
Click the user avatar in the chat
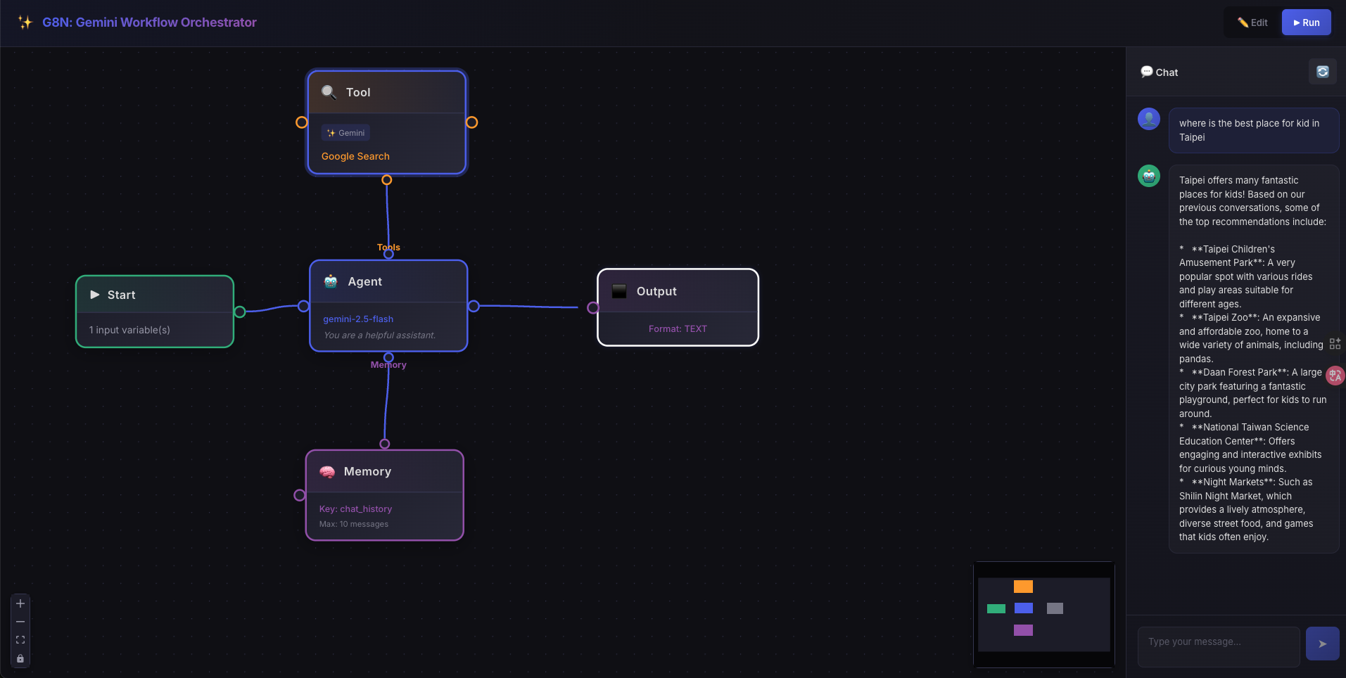click(1149, 119)
